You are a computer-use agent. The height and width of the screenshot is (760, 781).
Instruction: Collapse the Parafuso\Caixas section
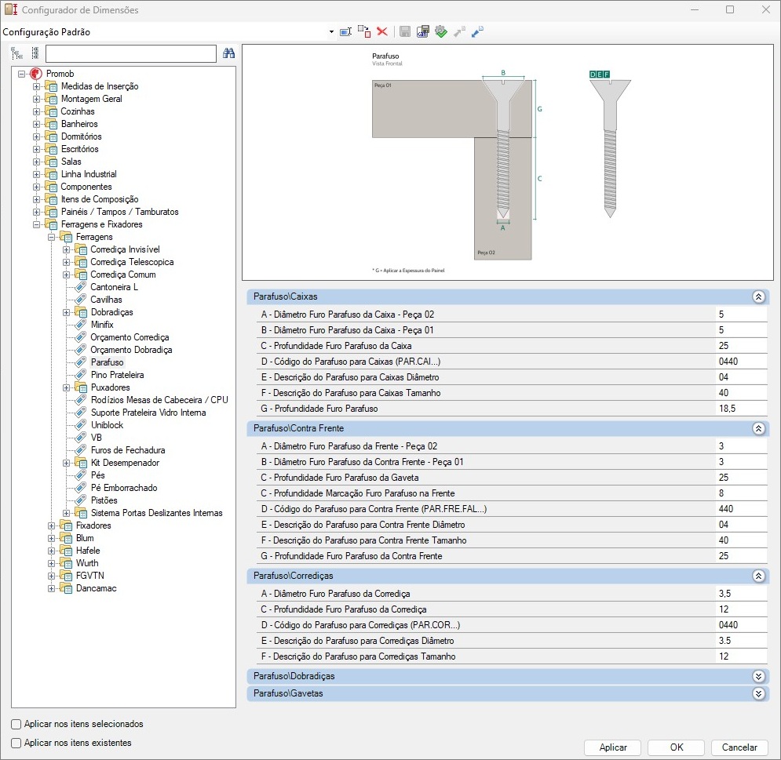pyautogui.click(x=758, y=297)
